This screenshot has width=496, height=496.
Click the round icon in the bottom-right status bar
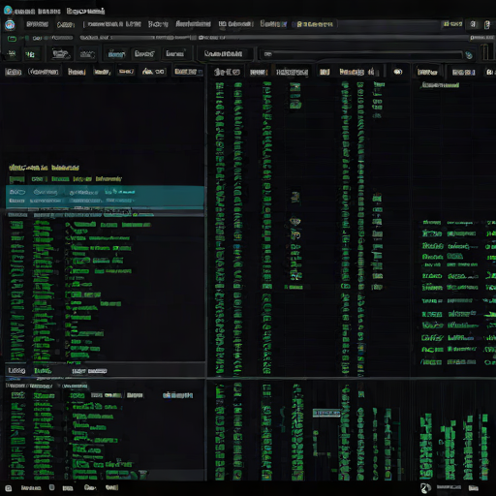pyautogui.click(x=425, y=488)
